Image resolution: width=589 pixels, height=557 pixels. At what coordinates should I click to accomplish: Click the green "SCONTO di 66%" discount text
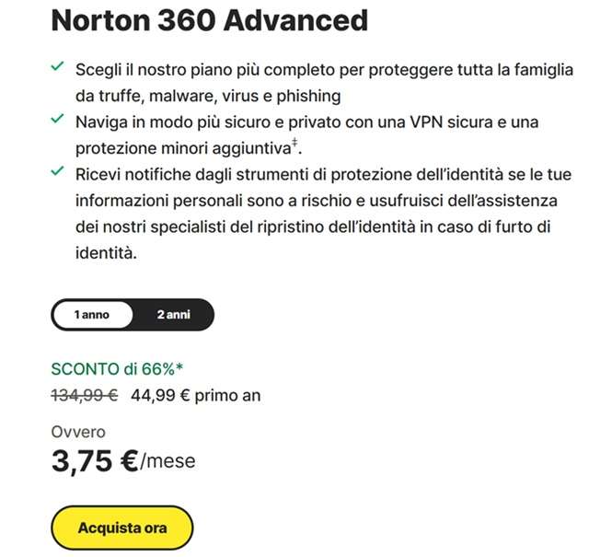[x=112, y=370]
